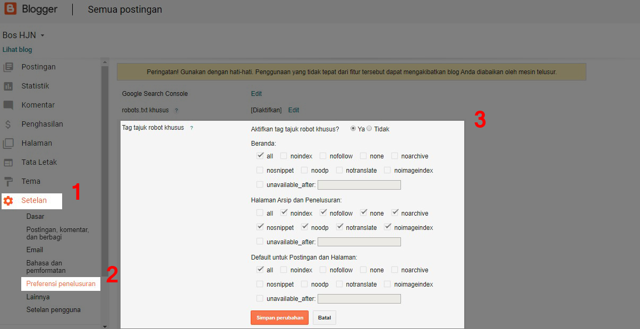
Task: Open the Preferensi penelusuran submenu
Action: click(61, 284)
